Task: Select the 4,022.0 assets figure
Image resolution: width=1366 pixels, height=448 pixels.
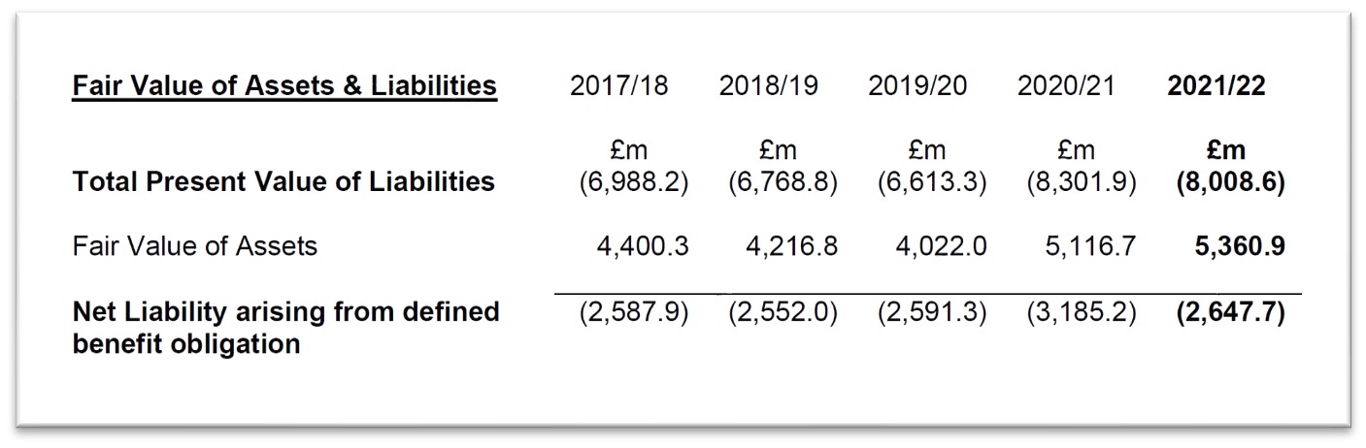Action: point(941,246)
